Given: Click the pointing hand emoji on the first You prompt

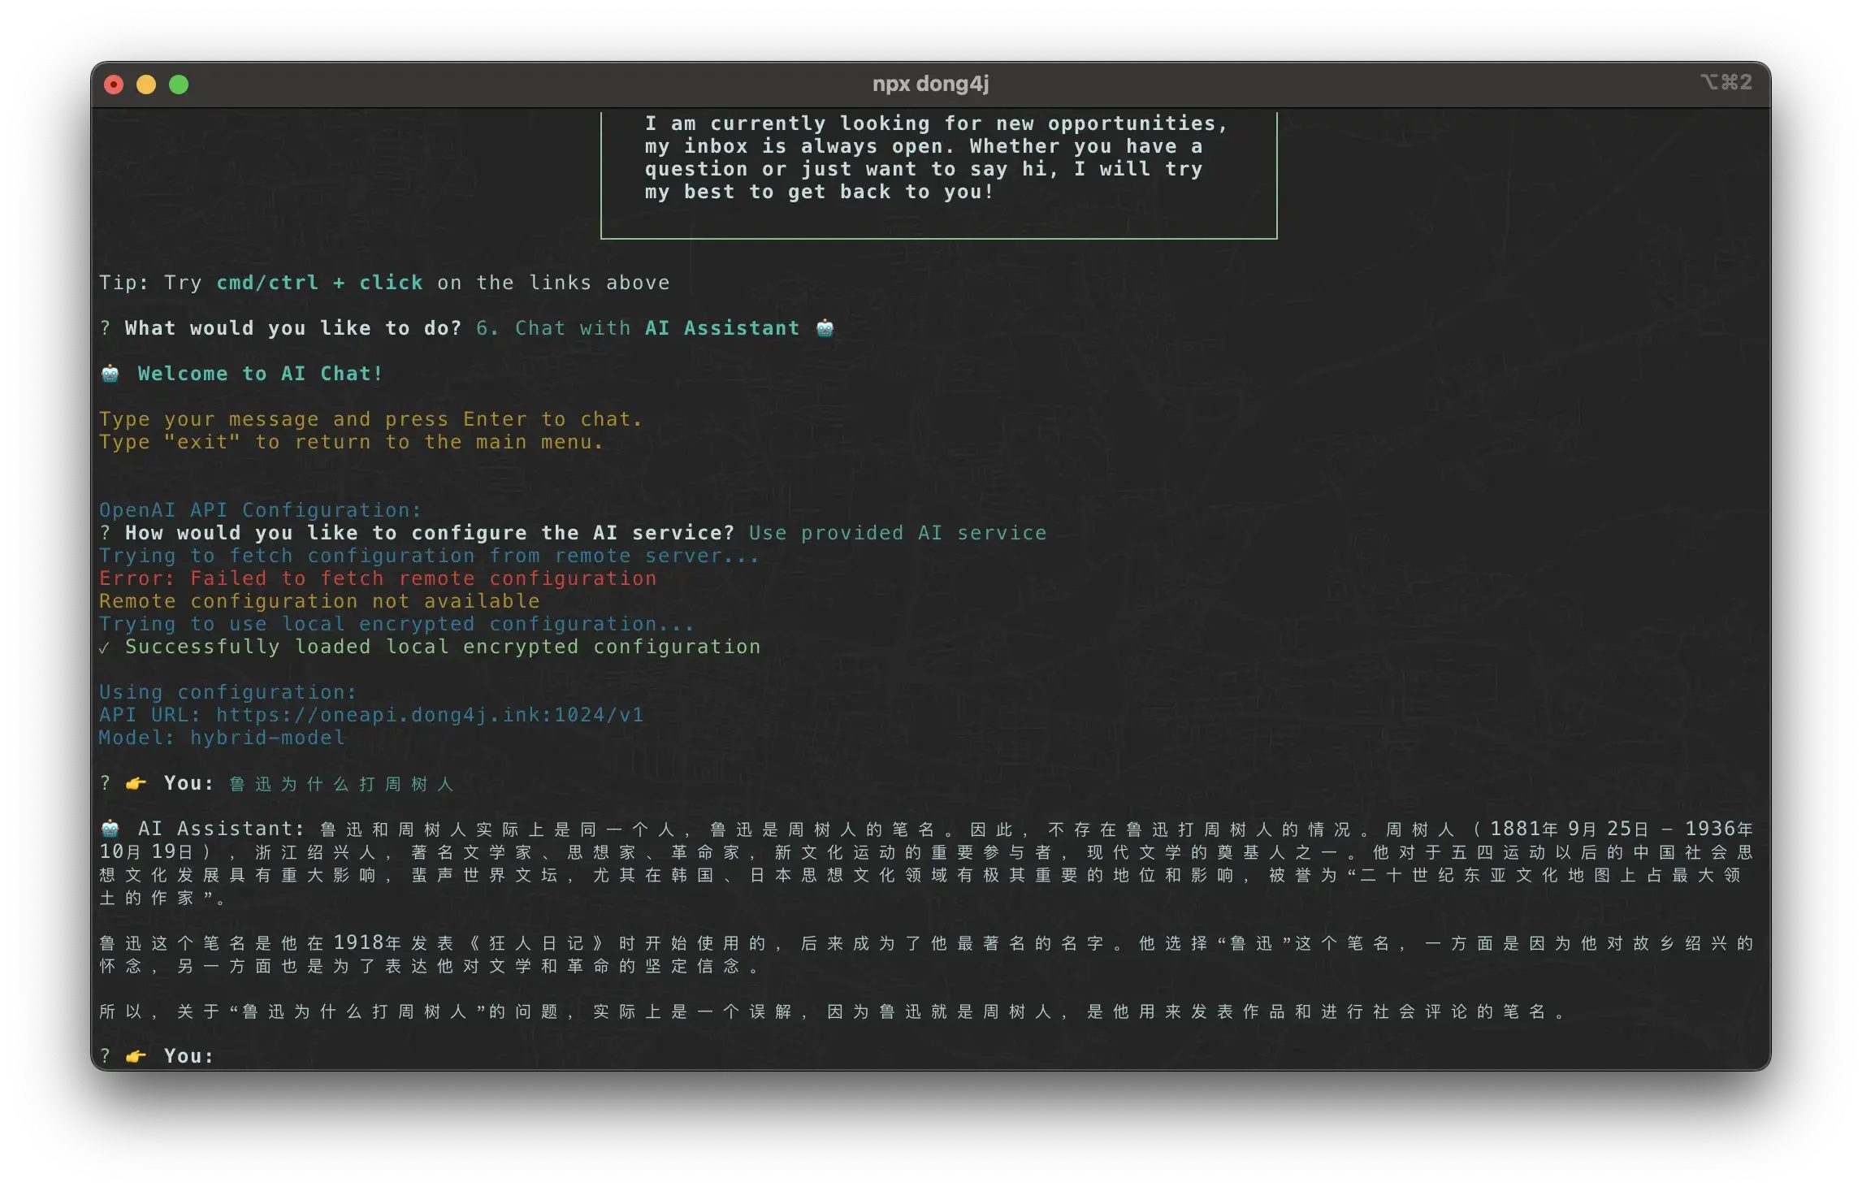Looking at the screenshot, I should pos(136,783).
